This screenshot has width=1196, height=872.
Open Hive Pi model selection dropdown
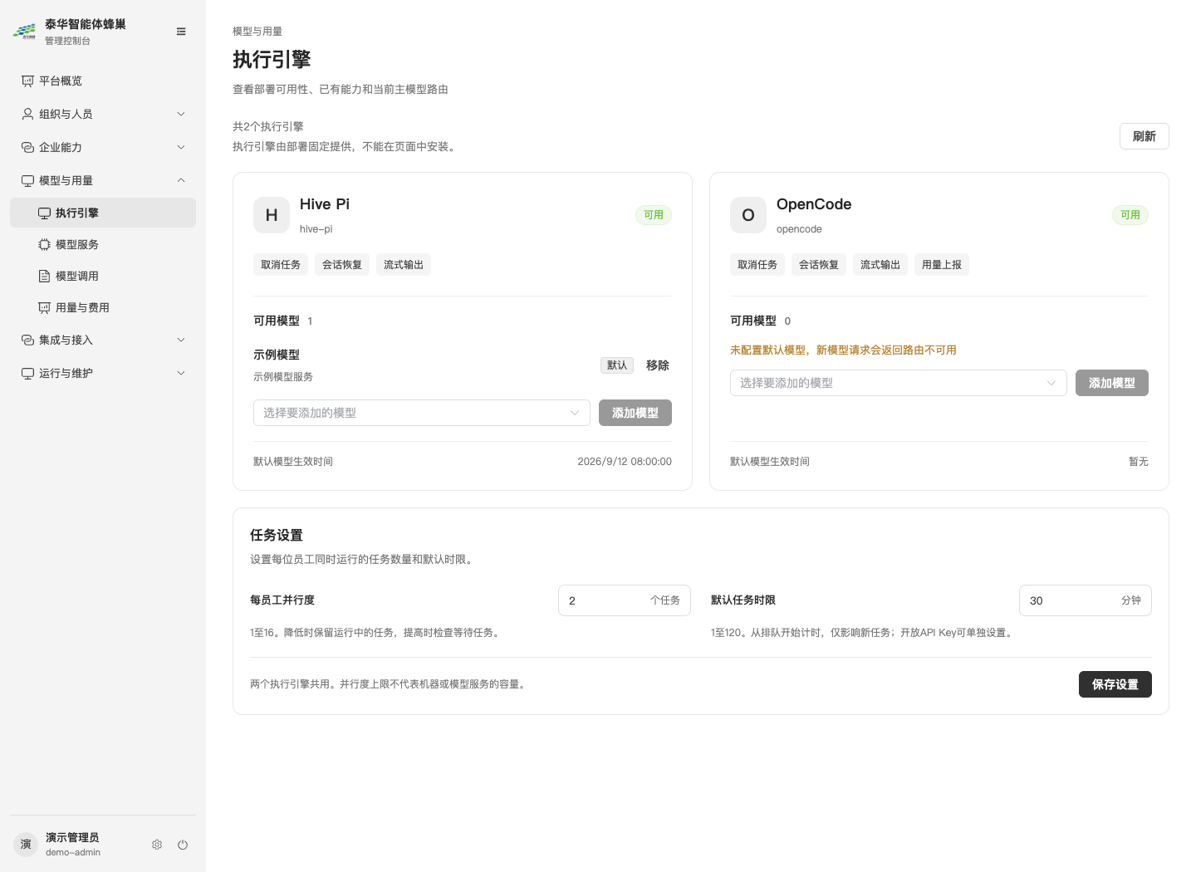pyautogui.click(x=422, y=413)
